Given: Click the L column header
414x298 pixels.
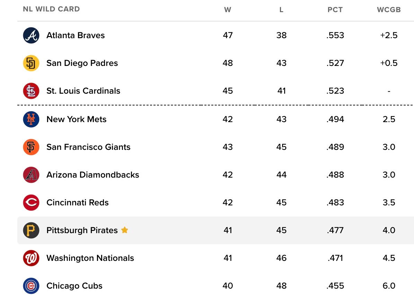Looking at the screenshot, I should 281,10.
